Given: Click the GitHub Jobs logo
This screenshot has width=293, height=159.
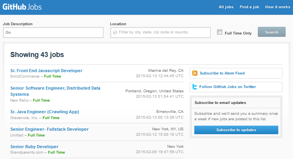Looking at the screenshot, I should coord(22,7).
